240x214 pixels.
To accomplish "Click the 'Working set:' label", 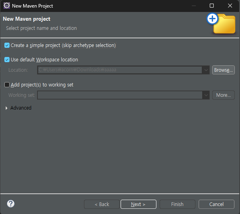I will (21, 95).
